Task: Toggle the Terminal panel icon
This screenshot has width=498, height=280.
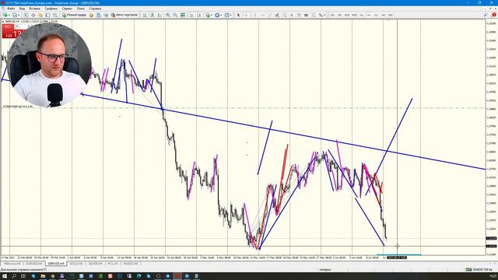Action: click(47, 15)
